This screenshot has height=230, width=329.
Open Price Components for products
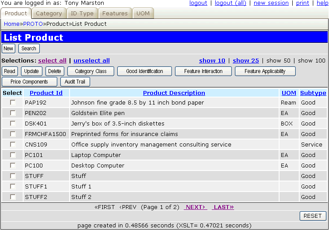(29, 82)
